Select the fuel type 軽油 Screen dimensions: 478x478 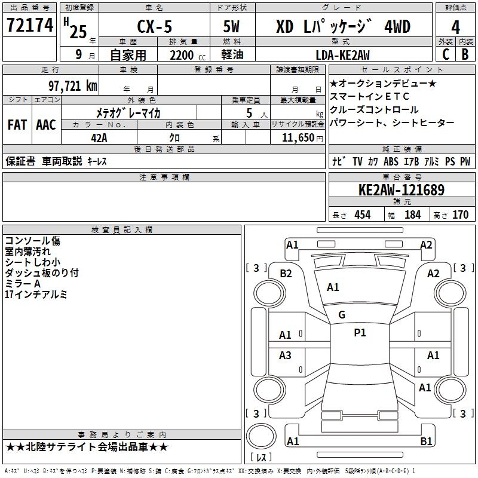pos(232,54)
